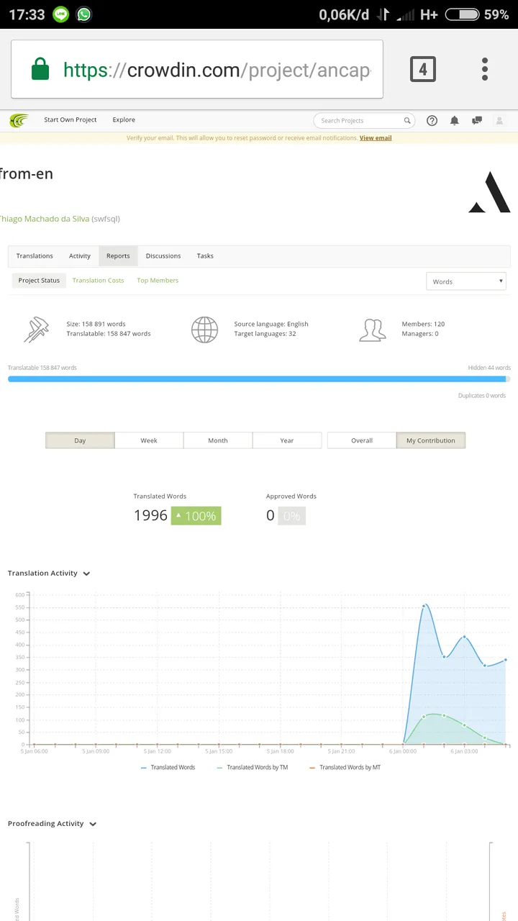The image size is (518, 921).
Task: Tap the browser URL address bar
Action: pos(197,70)
